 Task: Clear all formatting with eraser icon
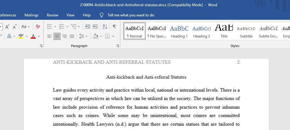coord(38,27)
